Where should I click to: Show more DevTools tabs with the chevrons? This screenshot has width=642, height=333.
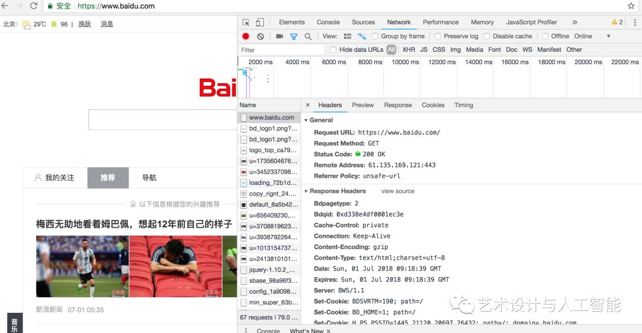pos(575,23)
